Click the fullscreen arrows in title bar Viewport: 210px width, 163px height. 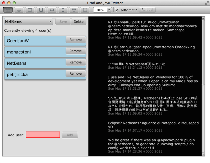[206, 3]
